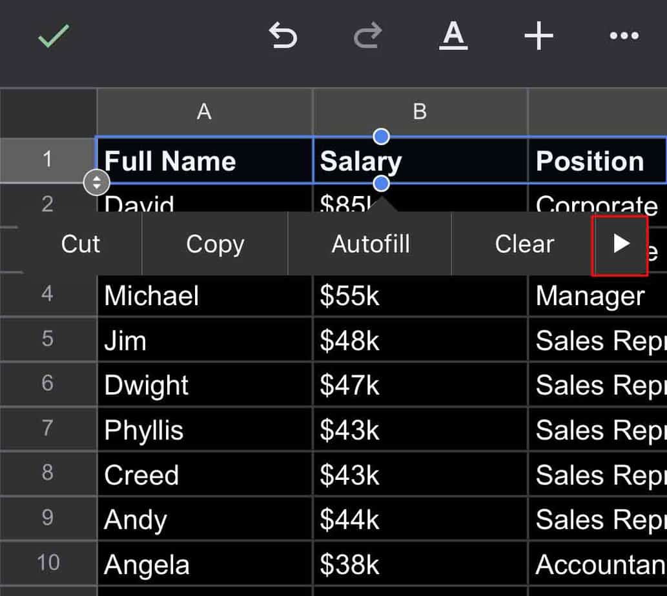Select column B header
The width and height of the screenshot is (667, 596).
coord(420,112)
